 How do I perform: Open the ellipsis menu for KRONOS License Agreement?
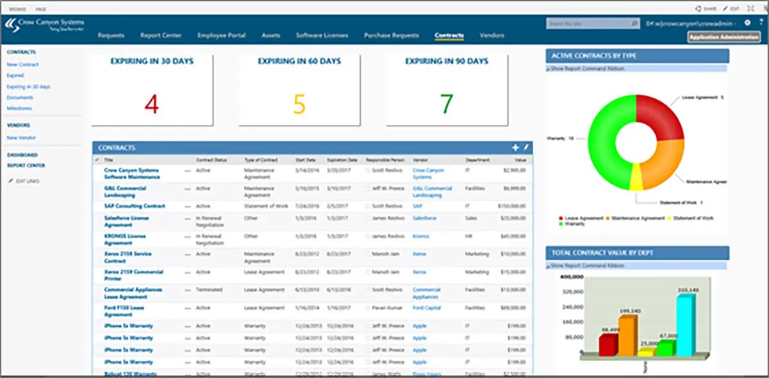click(x=188, y=236)
